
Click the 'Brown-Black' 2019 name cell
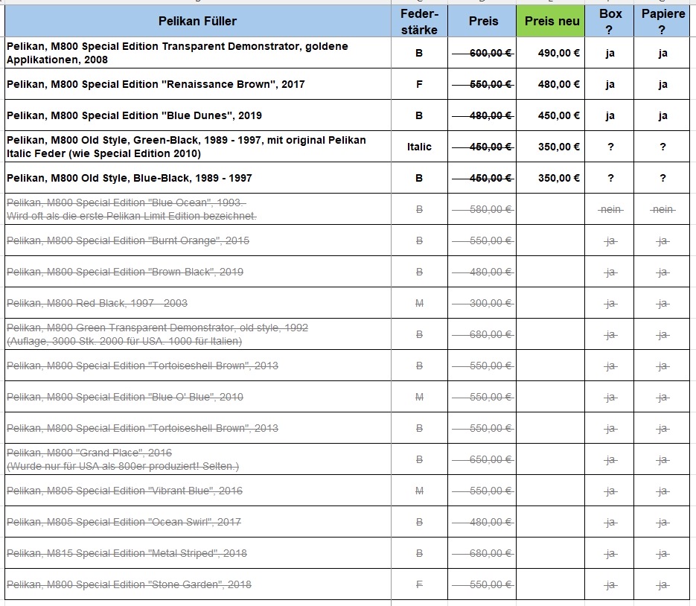198,272
